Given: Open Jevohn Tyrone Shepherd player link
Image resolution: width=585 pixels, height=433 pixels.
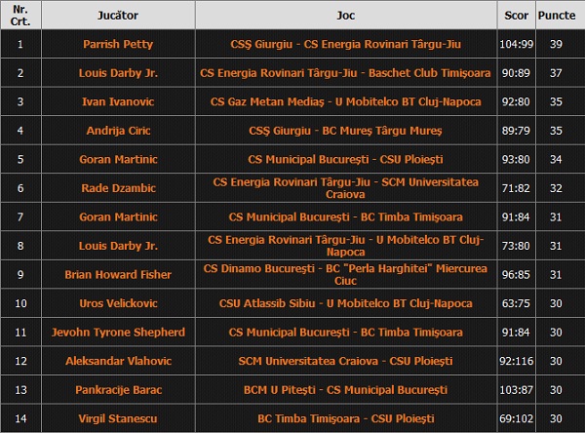Looking at the screenshot, I should point(118,333).
